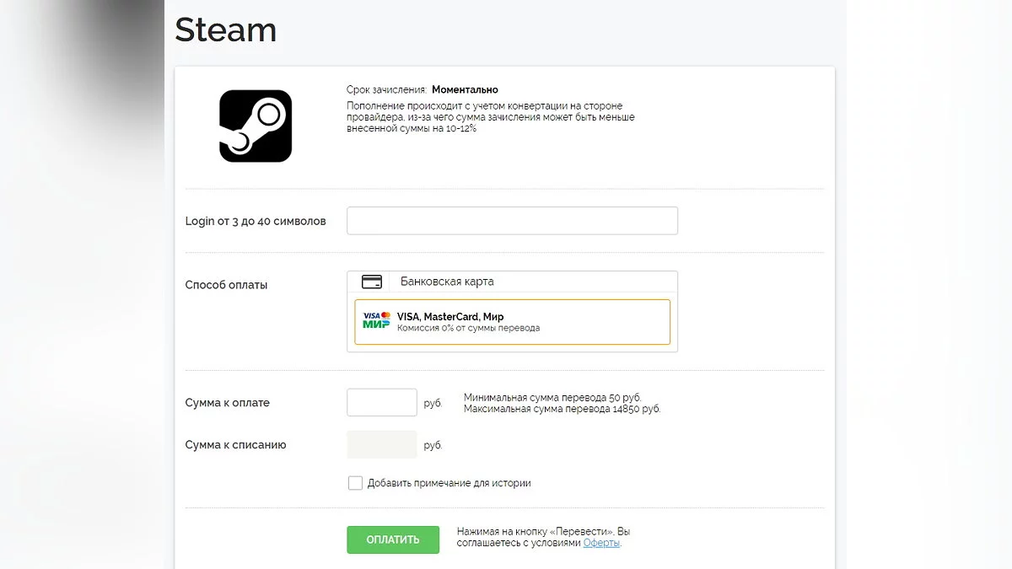The width and height of the screenshot is (1012, 569).
Task: Click 'Комиссия 0% от суммы перевода' text
Action: 468,328
